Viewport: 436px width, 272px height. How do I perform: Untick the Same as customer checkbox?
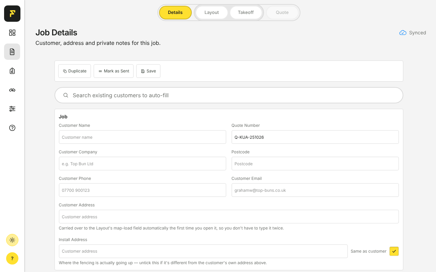point(394,251)
